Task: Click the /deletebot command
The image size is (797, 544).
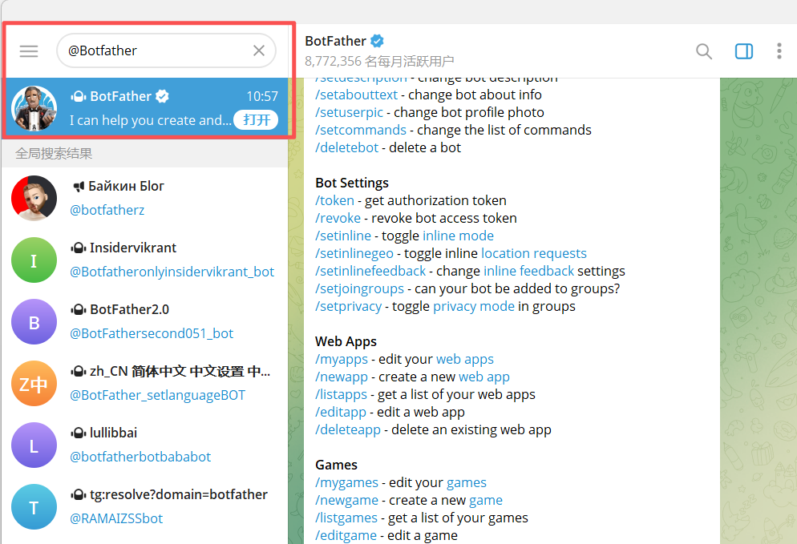Action: [347, 147]
